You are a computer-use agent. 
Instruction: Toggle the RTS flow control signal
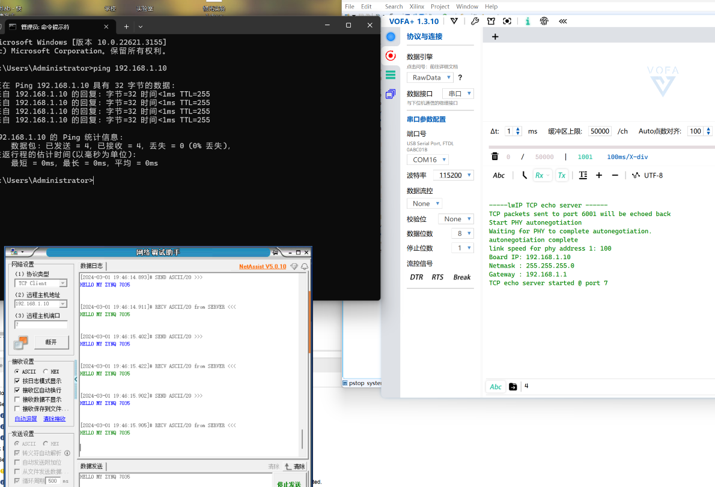click(438, 277)
